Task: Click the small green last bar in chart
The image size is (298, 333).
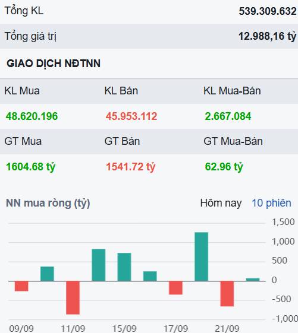Action: pyautogui.click(x=253, y=280)
